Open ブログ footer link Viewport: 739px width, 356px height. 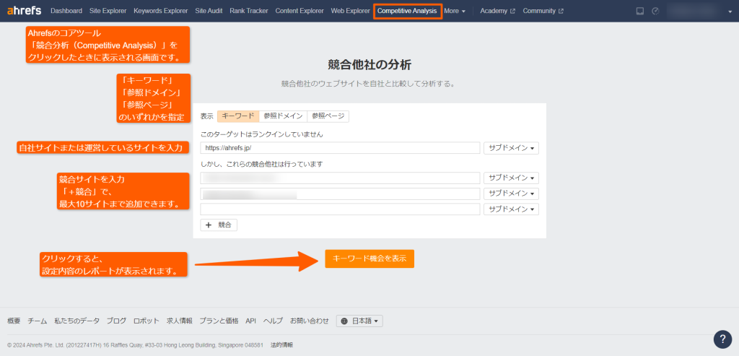click(116, 321)
